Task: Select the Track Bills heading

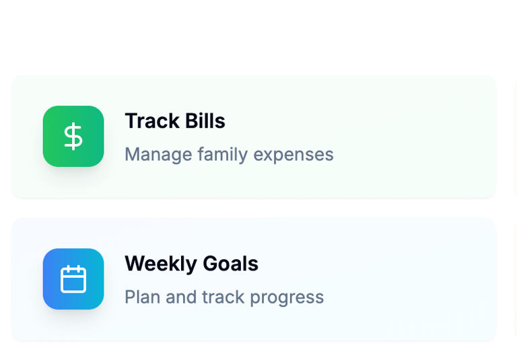Action: coord(175,121)
